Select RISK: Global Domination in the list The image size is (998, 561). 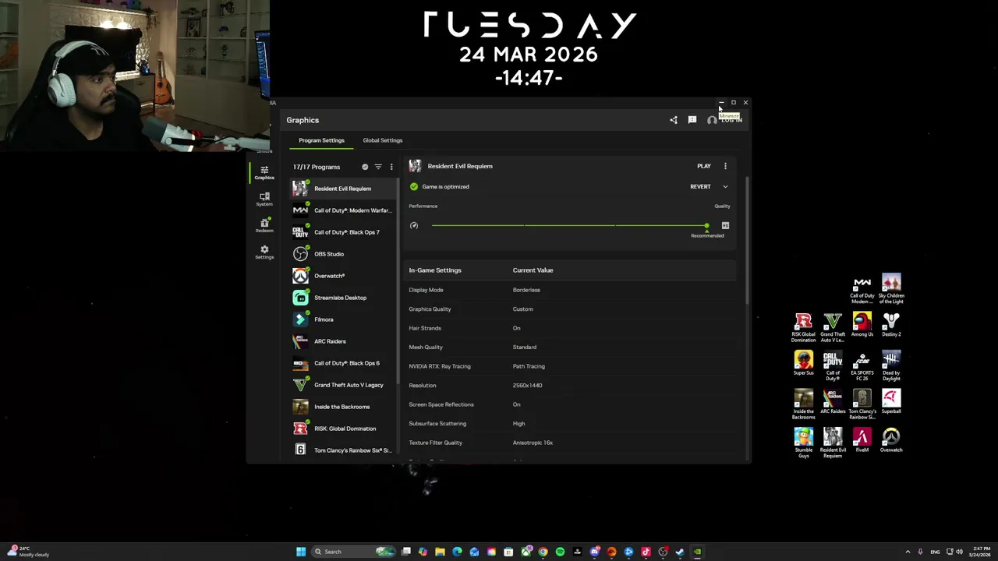(344, 429)
